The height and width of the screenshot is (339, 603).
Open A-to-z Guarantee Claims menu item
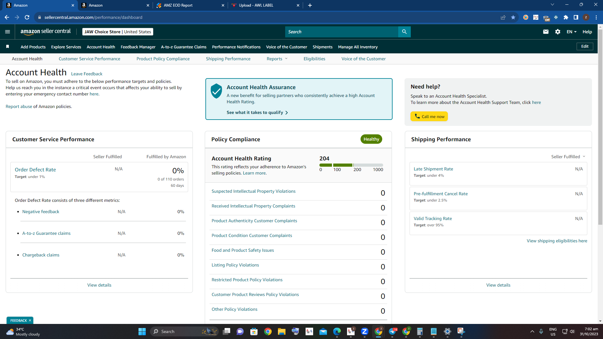(x=184, y=47)
